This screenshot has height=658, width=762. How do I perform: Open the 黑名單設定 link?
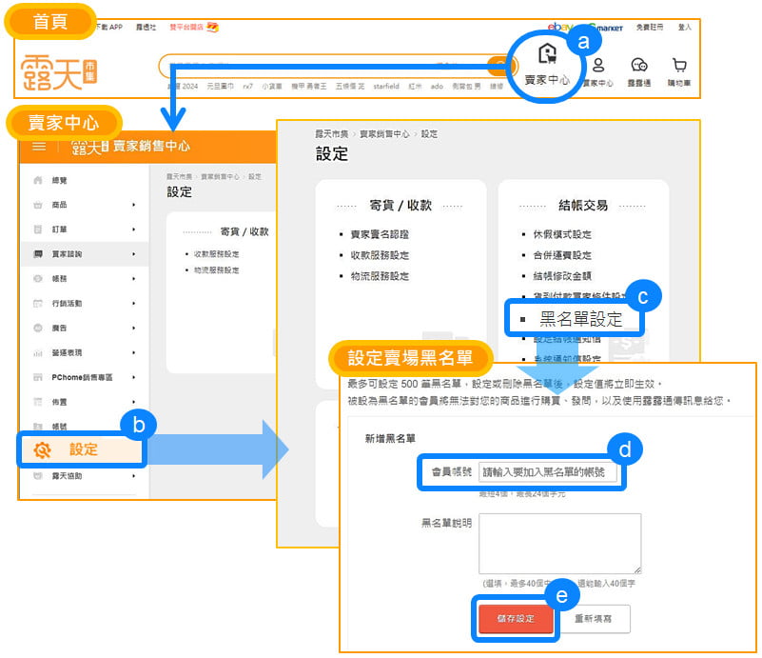(580, 319)
